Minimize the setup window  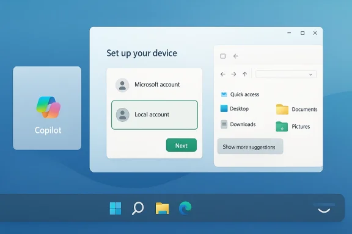pyautogui.click(x=289, y=33)
